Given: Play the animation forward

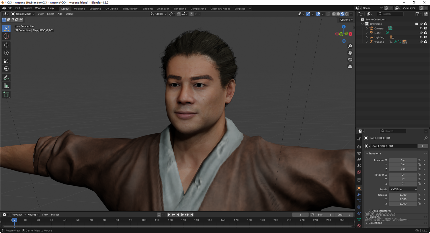Looking at the screenshot, I should [x=182, y=215].
